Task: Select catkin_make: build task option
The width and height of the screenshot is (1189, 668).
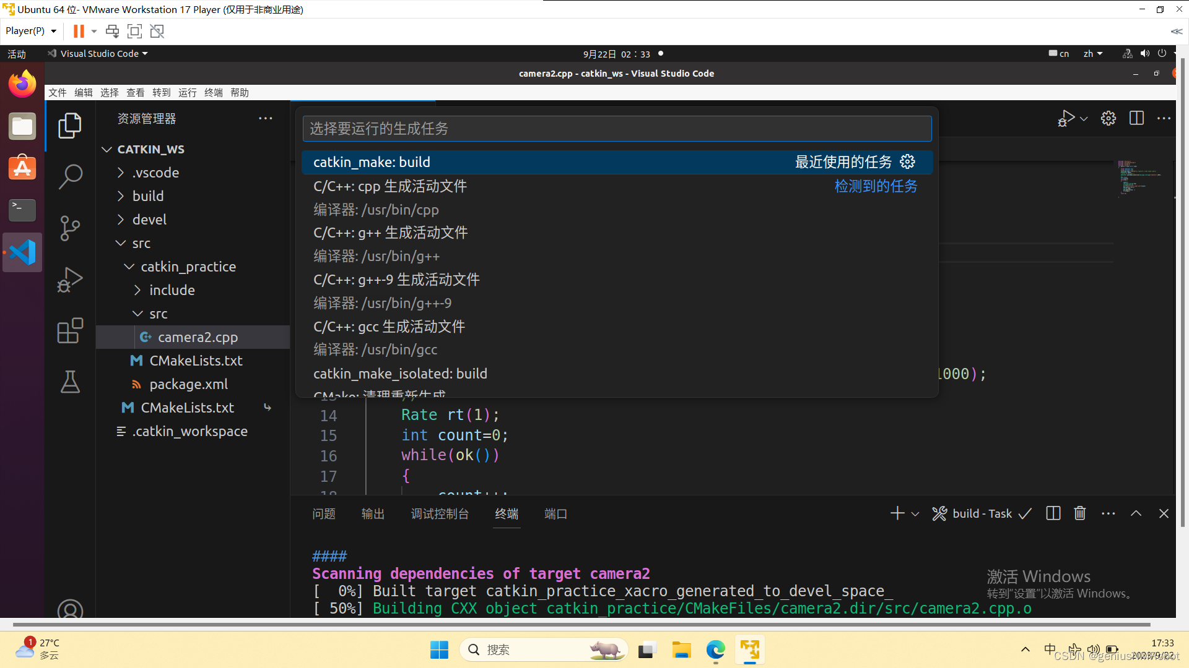Action: [372, 161]
